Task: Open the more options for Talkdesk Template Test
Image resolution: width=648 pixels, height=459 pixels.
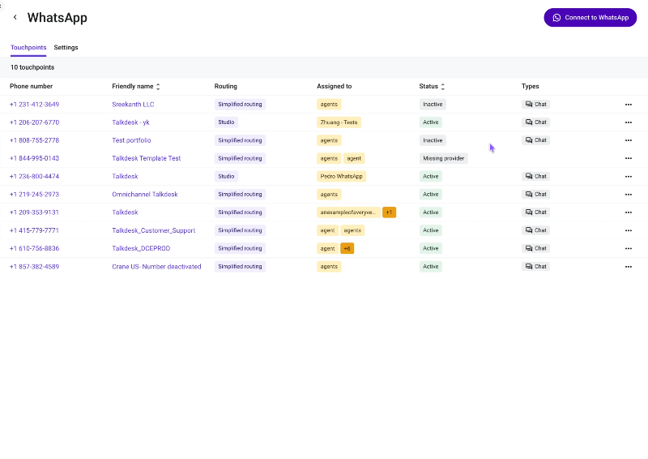Action: click(629, 158)
